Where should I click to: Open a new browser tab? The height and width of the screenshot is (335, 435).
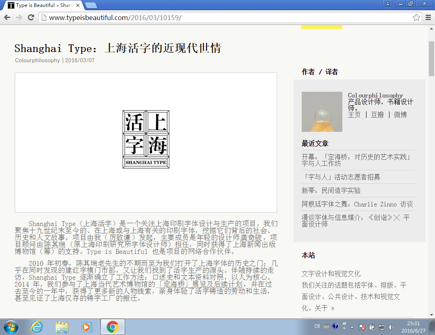point(91,6)
